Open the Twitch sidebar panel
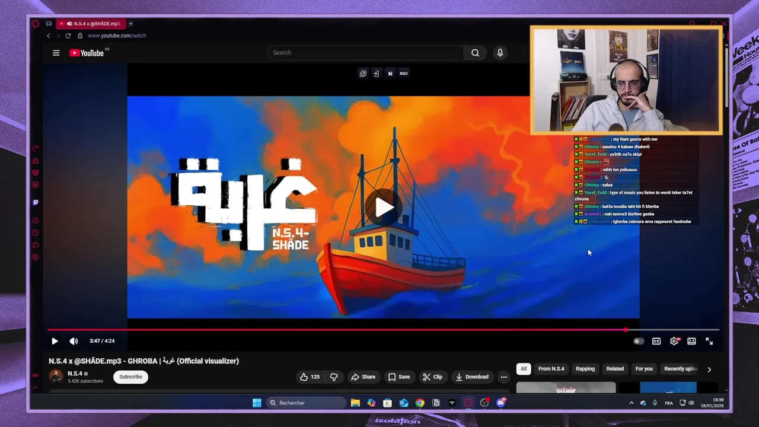Viewport: 759px width, 427px height. click(36, 202)
